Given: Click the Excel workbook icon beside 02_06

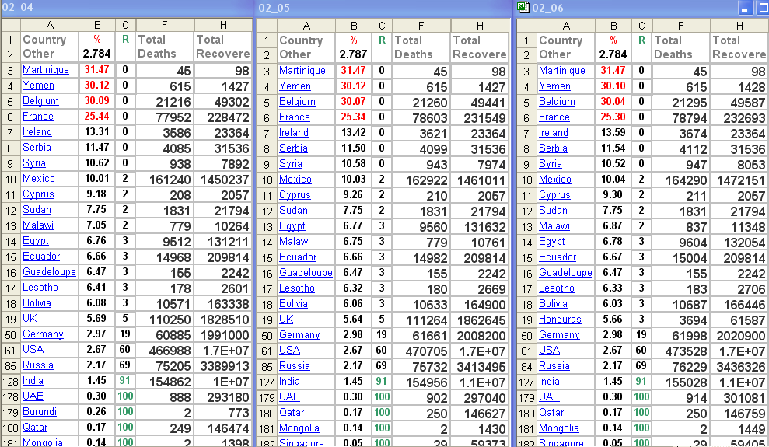Looking at the screenshot, I should coord(523,8).
